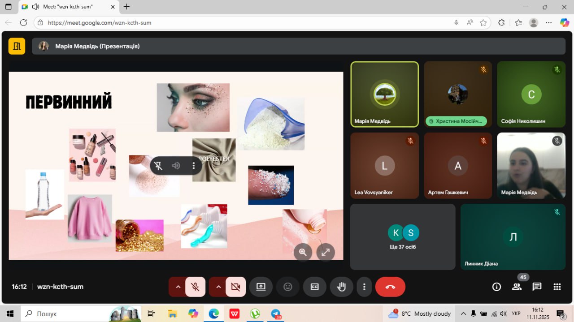Show all 45 participants list
The image size is (574, 322).
517,287
